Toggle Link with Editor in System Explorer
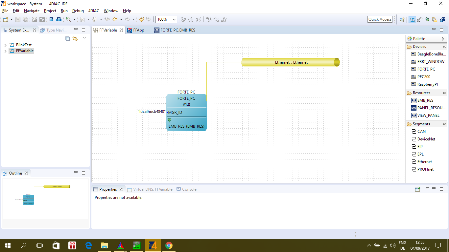The width and height of the screenshot is (449, 252). click(75, 38)
